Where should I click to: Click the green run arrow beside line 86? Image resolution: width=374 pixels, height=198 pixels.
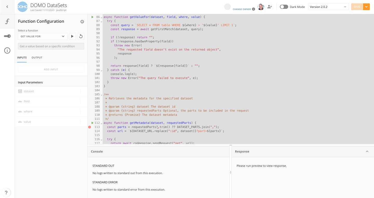click(x=92, y=17)
